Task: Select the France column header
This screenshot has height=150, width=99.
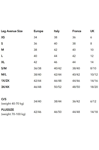Action: pos(77,31)
